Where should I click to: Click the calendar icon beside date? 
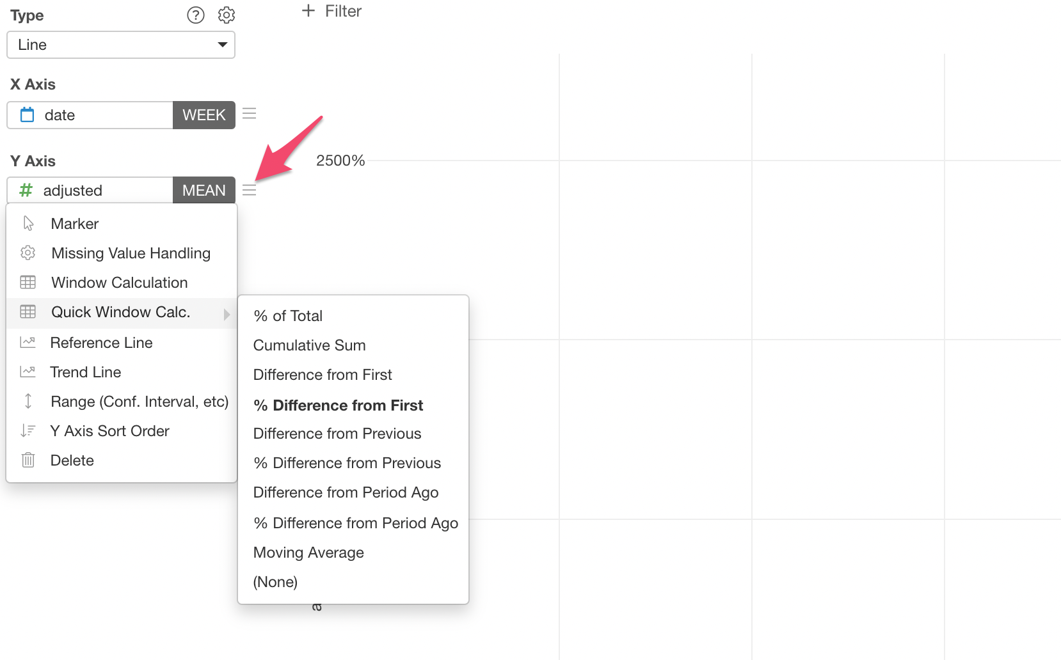click(x=28, y=115)
